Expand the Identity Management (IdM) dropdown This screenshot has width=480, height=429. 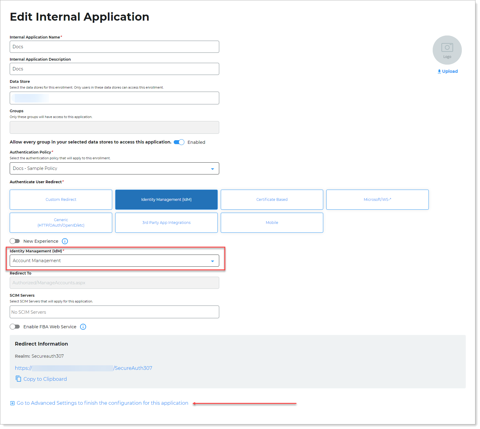point(114,261)
